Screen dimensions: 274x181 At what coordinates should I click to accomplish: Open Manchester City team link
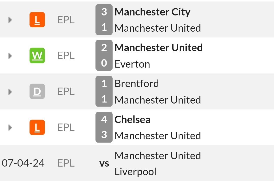152,12
